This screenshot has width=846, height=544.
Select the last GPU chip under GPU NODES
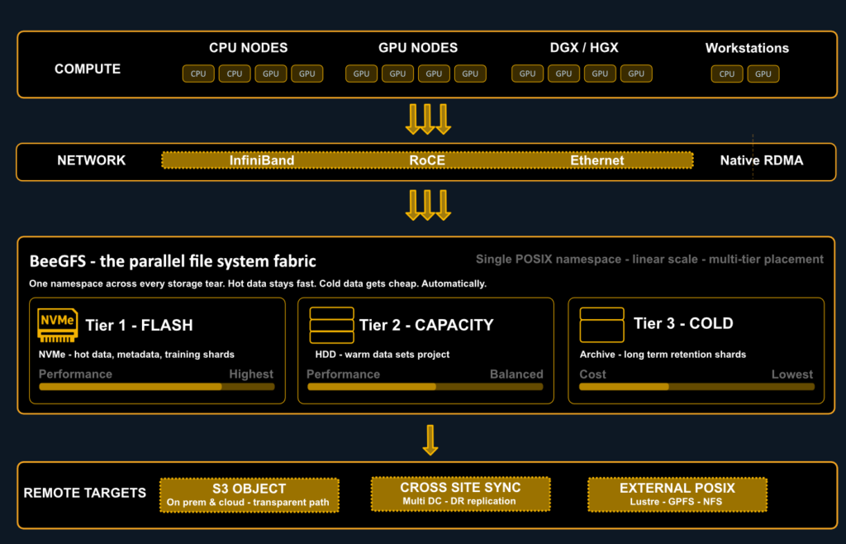(470, 74)
